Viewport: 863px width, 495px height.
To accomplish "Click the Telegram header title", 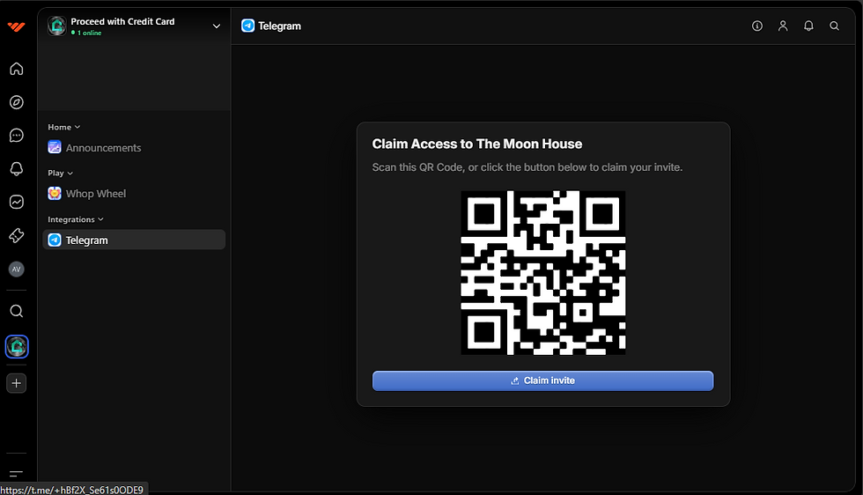I will [x=280, y=26].
